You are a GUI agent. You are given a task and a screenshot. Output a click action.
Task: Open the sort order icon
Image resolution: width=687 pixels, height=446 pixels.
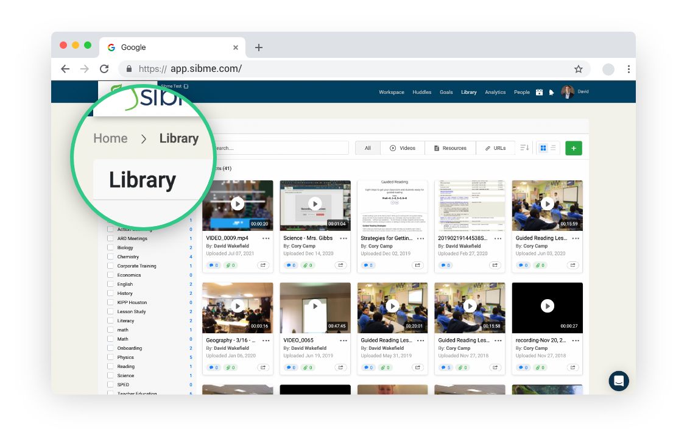pyautogui.click(x=524, y=147)
